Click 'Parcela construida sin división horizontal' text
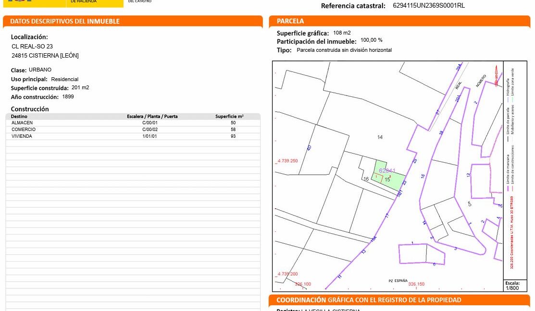535x311 pixels. coord(344,50)
